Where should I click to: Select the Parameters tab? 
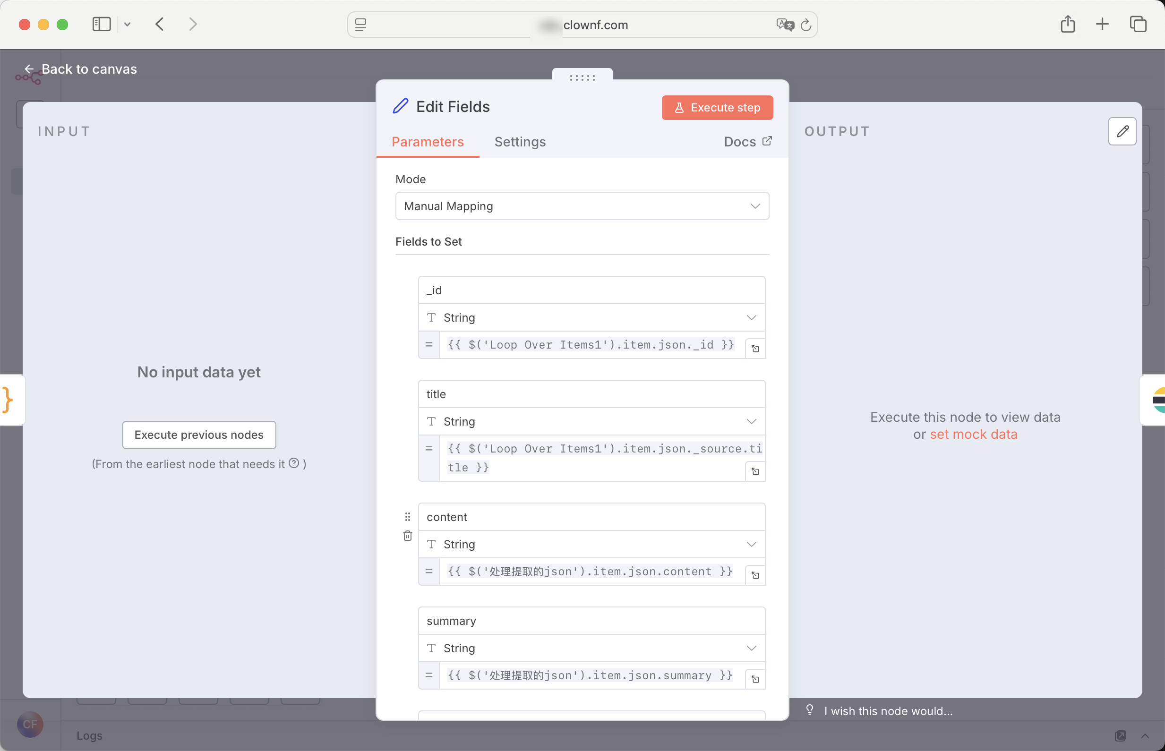(x=427, y=142)
